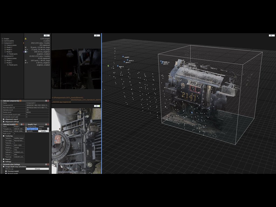Screen dimensions: 276x207
Task: Collapse the Component 4 tree node
Action: coord(3,43)
